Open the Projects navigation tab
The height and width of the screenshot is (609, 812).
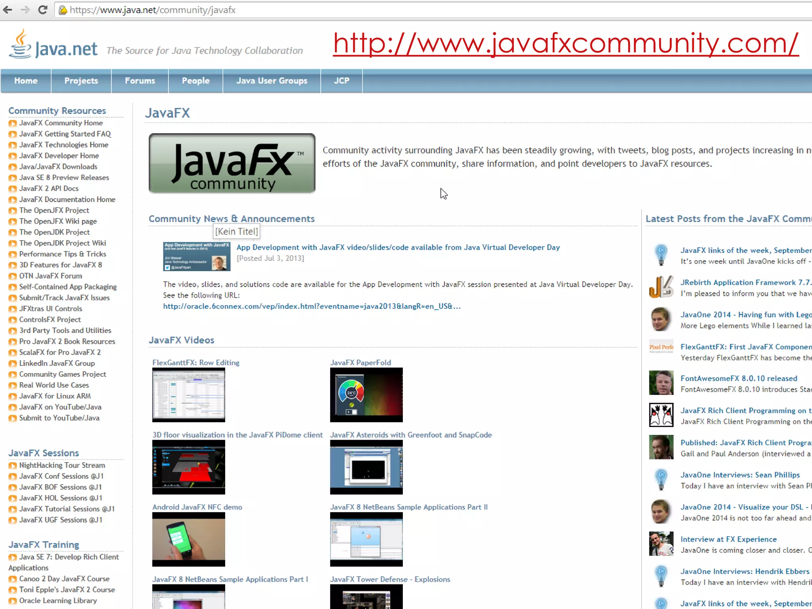(81, 81)
